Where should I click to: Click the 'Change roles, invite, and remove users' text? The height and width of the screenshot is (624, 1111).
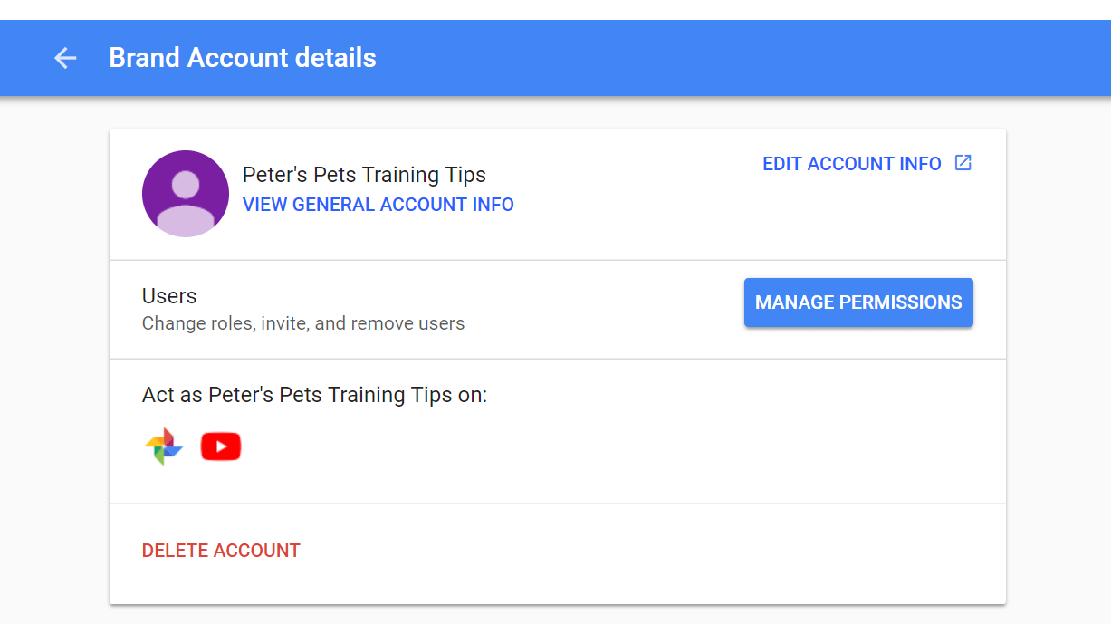tap(302, 323)
